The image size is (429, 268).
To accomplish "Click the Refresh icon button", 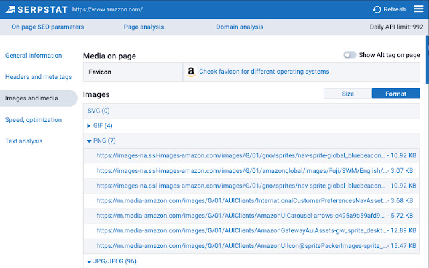I will point(377,9).
